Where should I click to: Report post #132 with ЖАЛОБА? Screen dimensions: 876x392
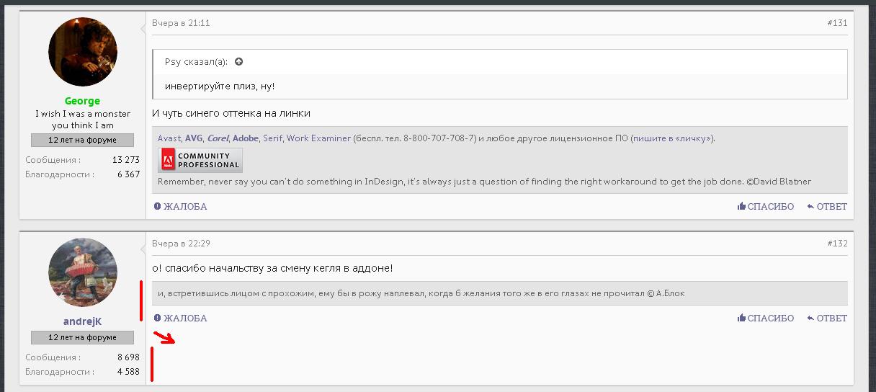point(180,318)
